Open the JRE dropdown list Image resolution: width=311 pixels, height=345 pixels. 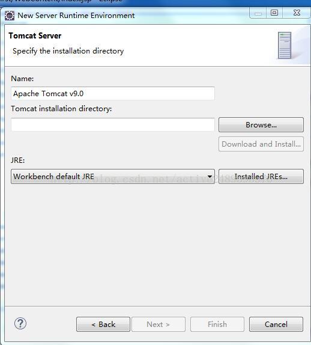click(x=113, y=177)
